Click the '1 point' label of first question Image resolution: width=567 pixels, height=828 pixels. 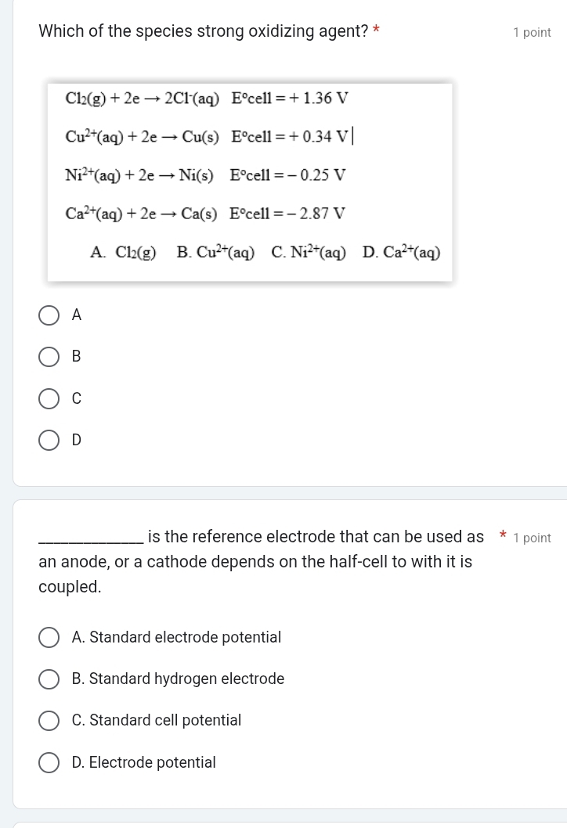[x=532, y=33]
